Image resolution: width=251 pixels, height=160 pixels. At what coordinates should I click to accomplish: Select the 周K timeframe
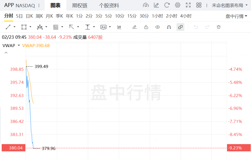pos(39,16)
